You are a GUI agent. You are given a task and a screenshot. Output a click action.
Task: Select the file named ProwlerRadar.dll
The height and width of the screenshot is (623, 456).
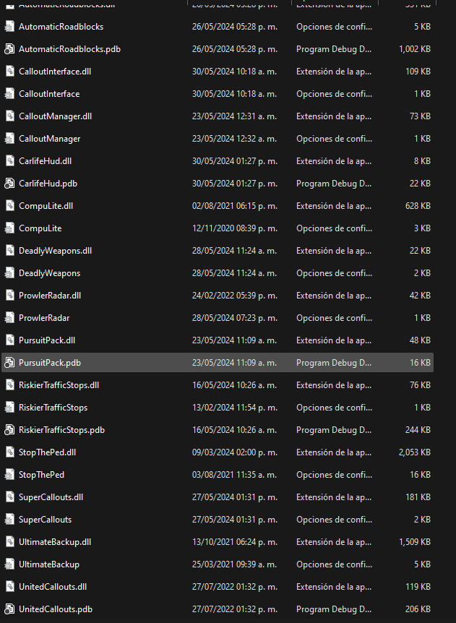click(50, 296)
